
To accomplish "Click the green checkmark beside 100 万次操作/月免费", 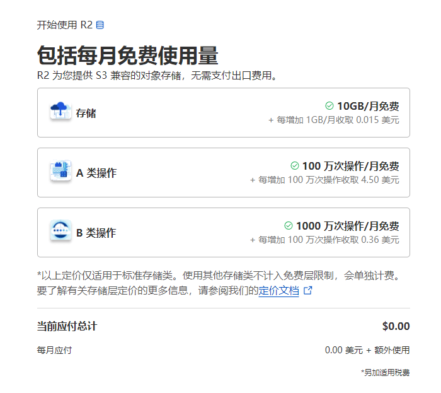I will (x=294, y=166).
